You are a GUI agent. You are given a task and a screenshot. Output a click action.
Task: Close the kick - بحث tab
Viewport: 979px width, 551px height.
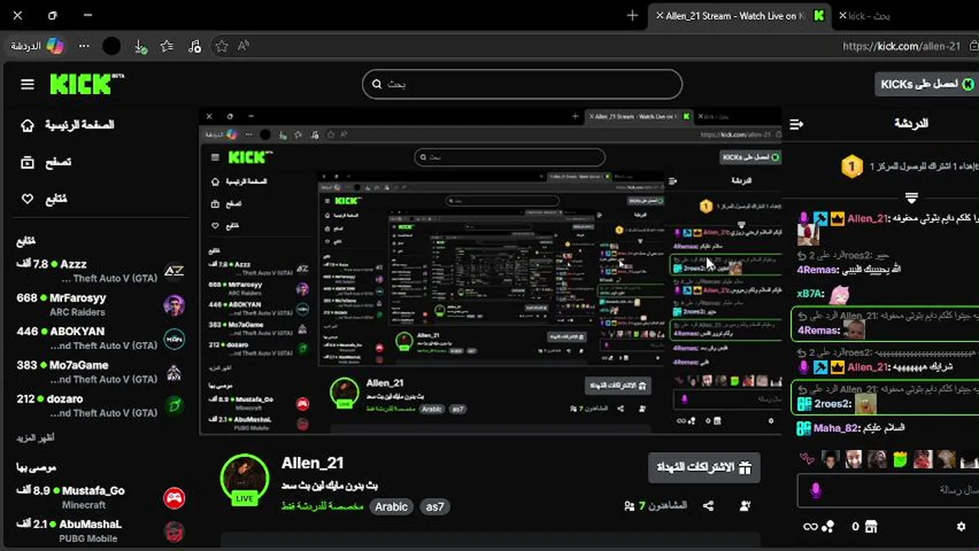(843, 15)
